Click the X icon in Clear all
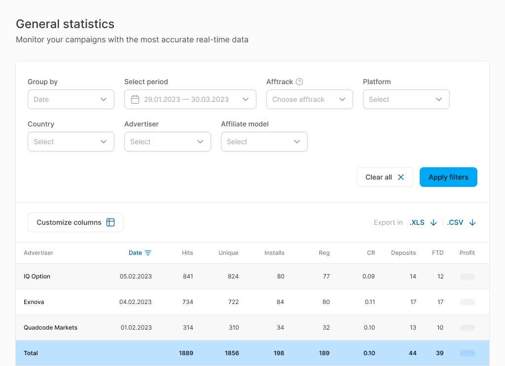The height and width of the screenshot is (366, 505). coord(401,177)
